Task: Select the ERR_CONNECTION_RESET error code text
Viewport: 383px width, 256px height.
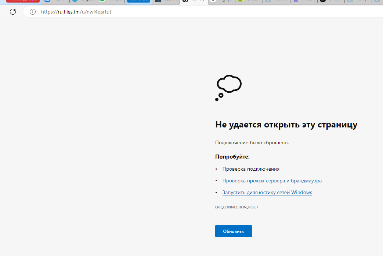Action: tap(237, 207)
